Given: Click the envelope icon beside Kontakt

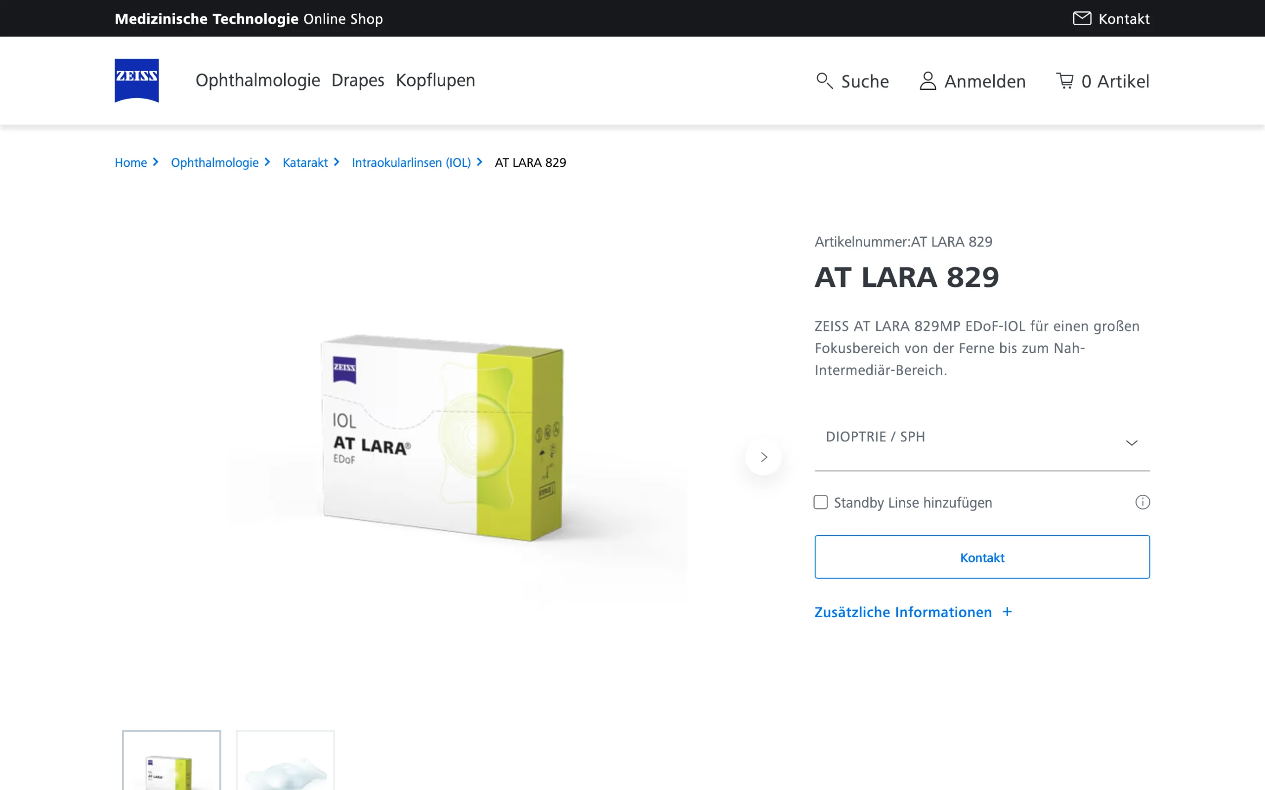Looking at the screenshot, I should (1082, 18).
